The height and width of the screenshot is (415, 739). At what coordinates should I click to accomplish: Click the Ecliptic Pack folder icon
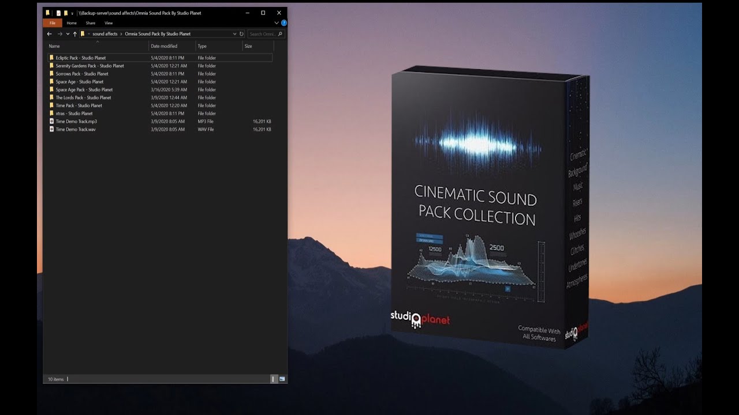click(x=51, y=58)
